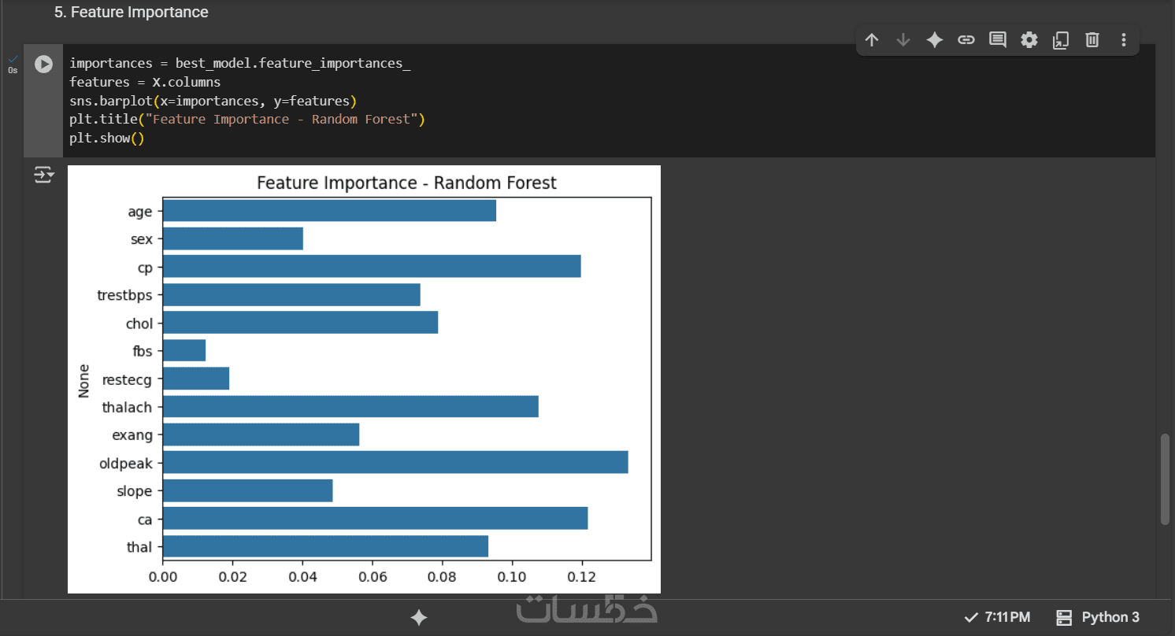1175x636 pixels.
Task: Click the plt.show() line in the code
Action: click(x=107, y=138)
